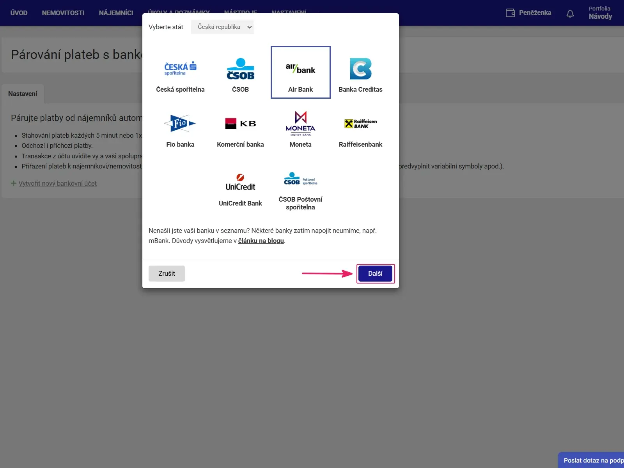Choose the Fio banka logo
The width and height of the screenshot is (624, 468).
180,124
